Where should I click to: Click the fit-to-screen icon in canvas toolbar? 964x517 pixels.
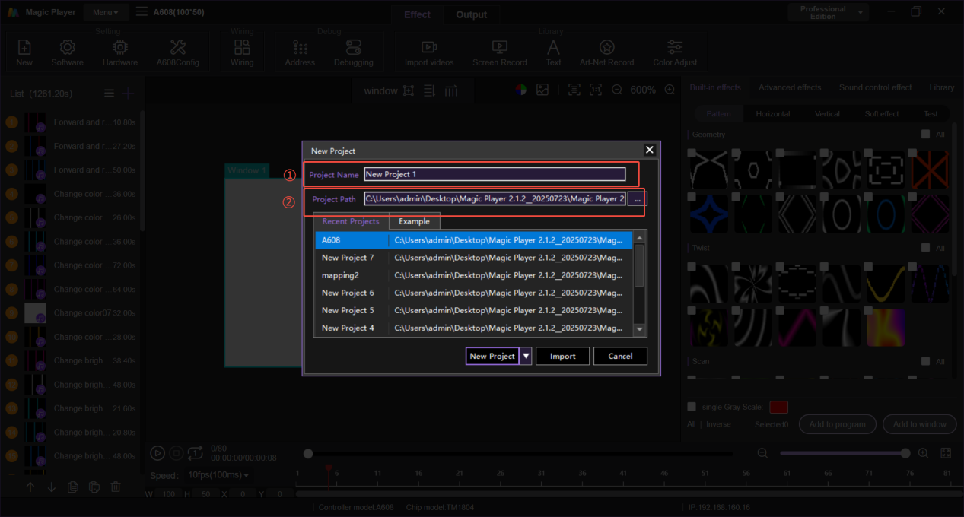pos(574,90)
